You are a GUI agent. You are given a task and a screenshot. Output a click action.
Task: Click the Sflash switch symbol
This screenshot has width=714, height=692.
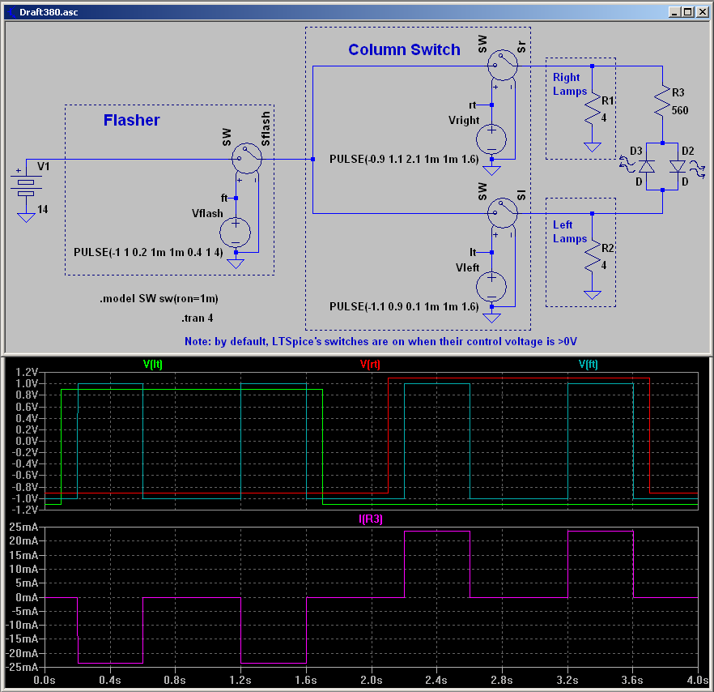click(247, 159)
